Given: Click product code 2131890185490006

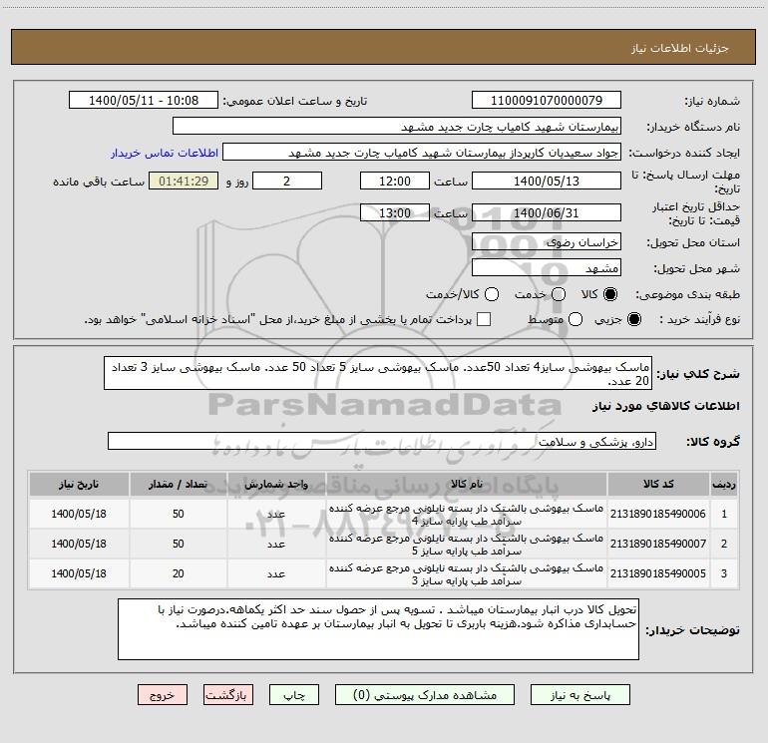Looking at the screenshot, I should coord(658,514).
